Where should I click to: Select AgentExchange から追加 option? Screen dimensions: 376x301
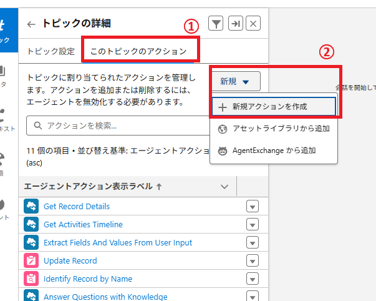pyautogui.click(x=274, y=150)
